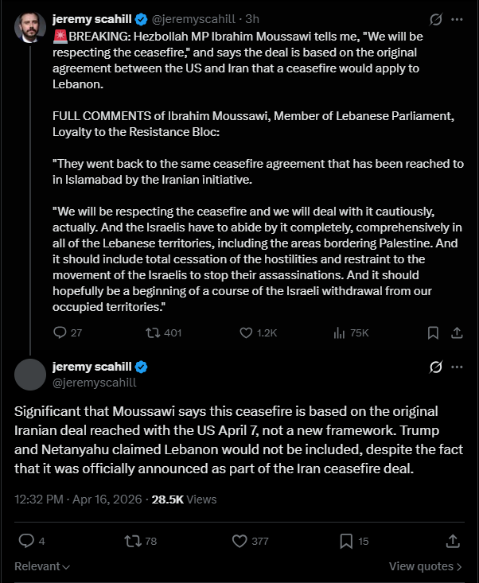View analytics showing 75K views

point(337,332)
